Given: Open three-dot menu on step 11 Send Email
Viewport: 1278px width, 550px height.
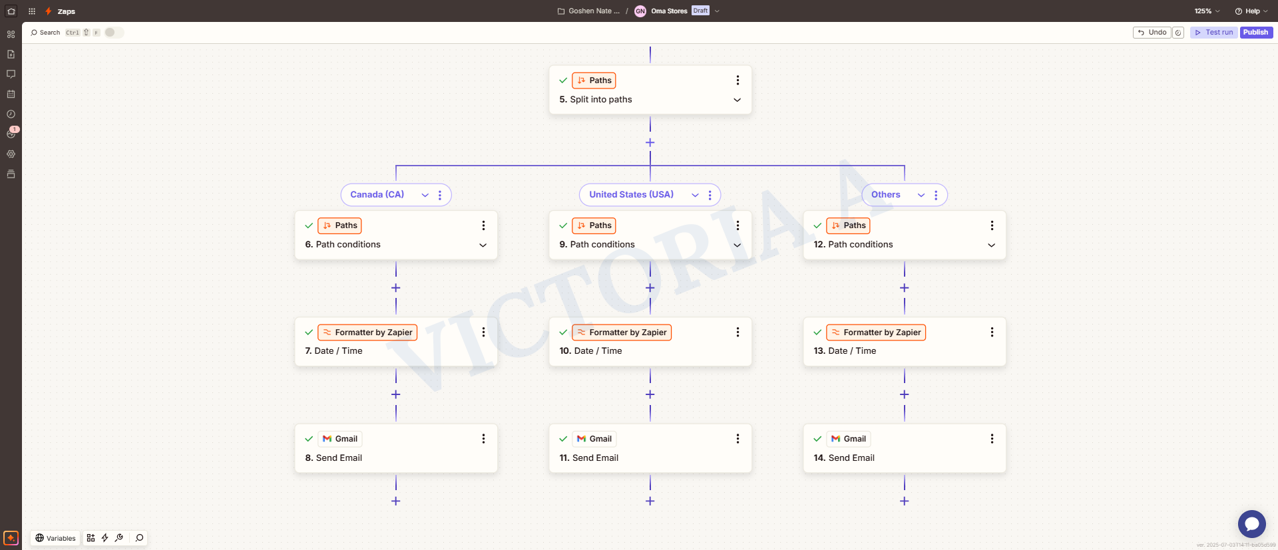Looking at the screenshot, I should [738, 439].
